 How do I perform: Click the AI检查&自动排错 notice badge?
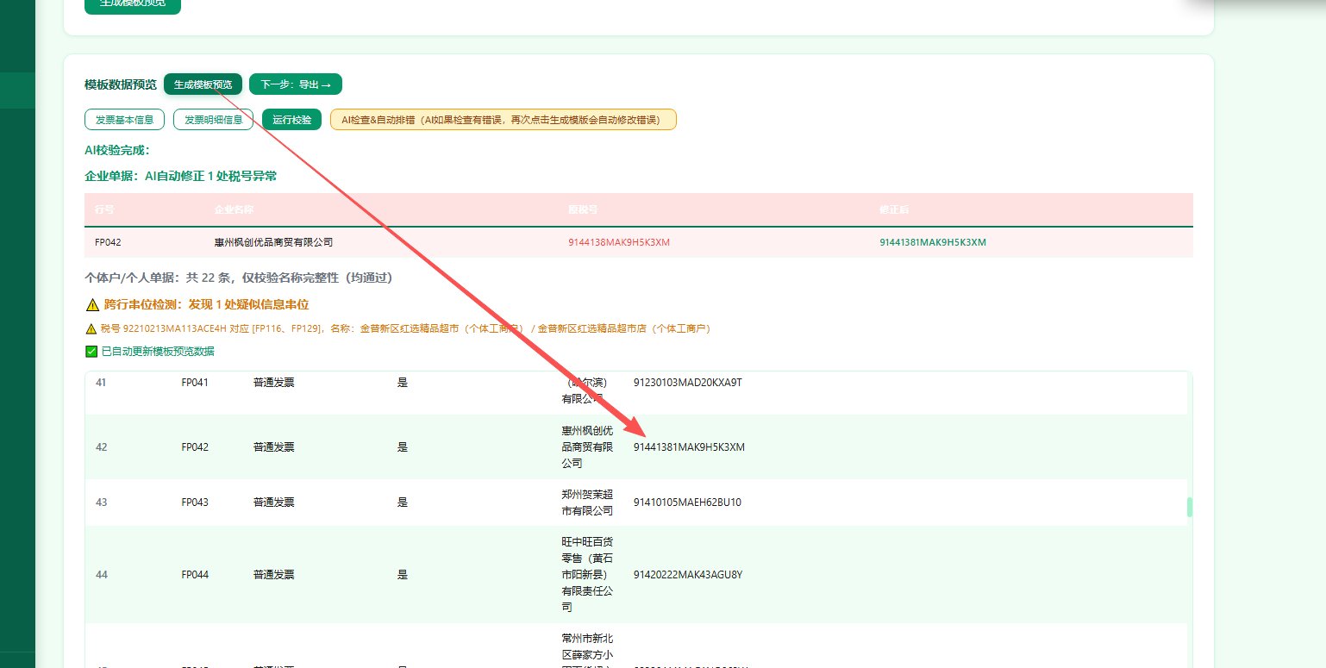504,120
